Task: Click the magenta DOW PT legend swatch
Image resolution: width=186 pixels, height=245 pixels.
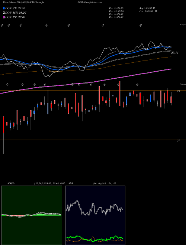Action: pos(4,17)
